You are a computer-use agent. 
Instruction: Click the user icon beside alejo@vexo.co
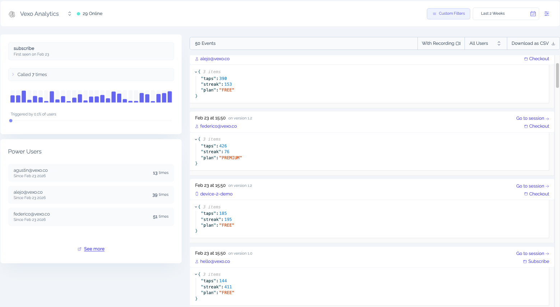pyautogui.click(x=196, y=58)
